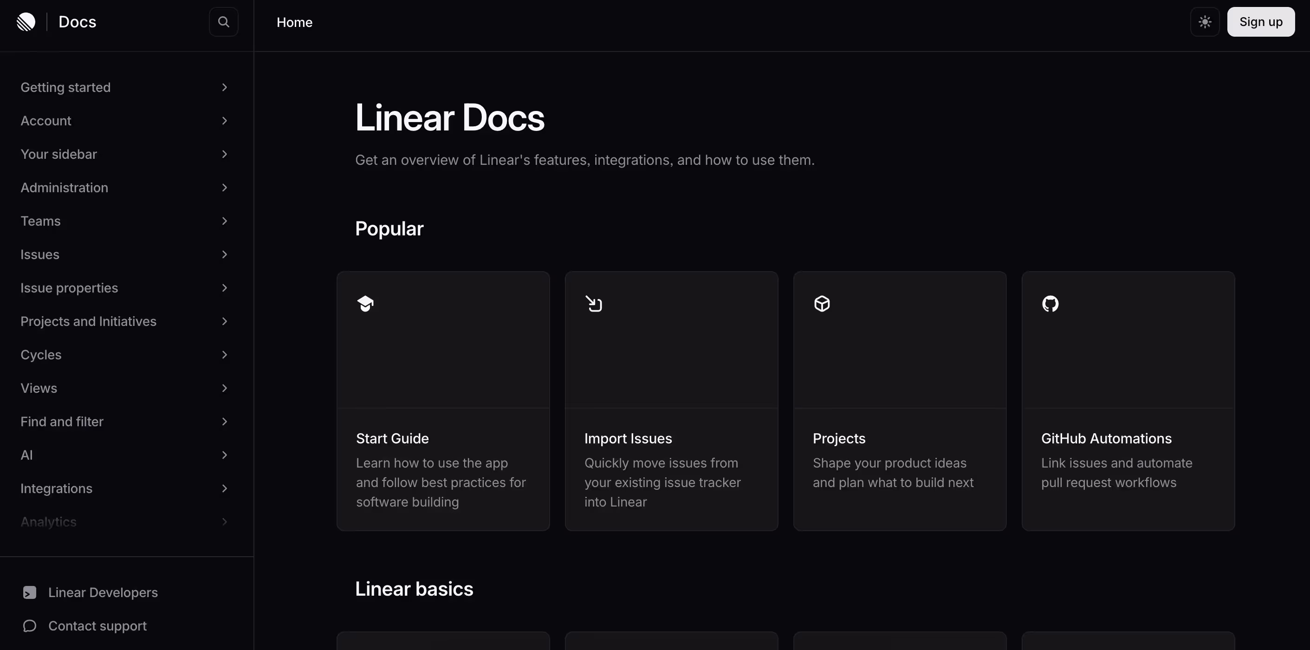The image size is (1310, 650).
Task: Open the Import Issues card
Action: 671,401
